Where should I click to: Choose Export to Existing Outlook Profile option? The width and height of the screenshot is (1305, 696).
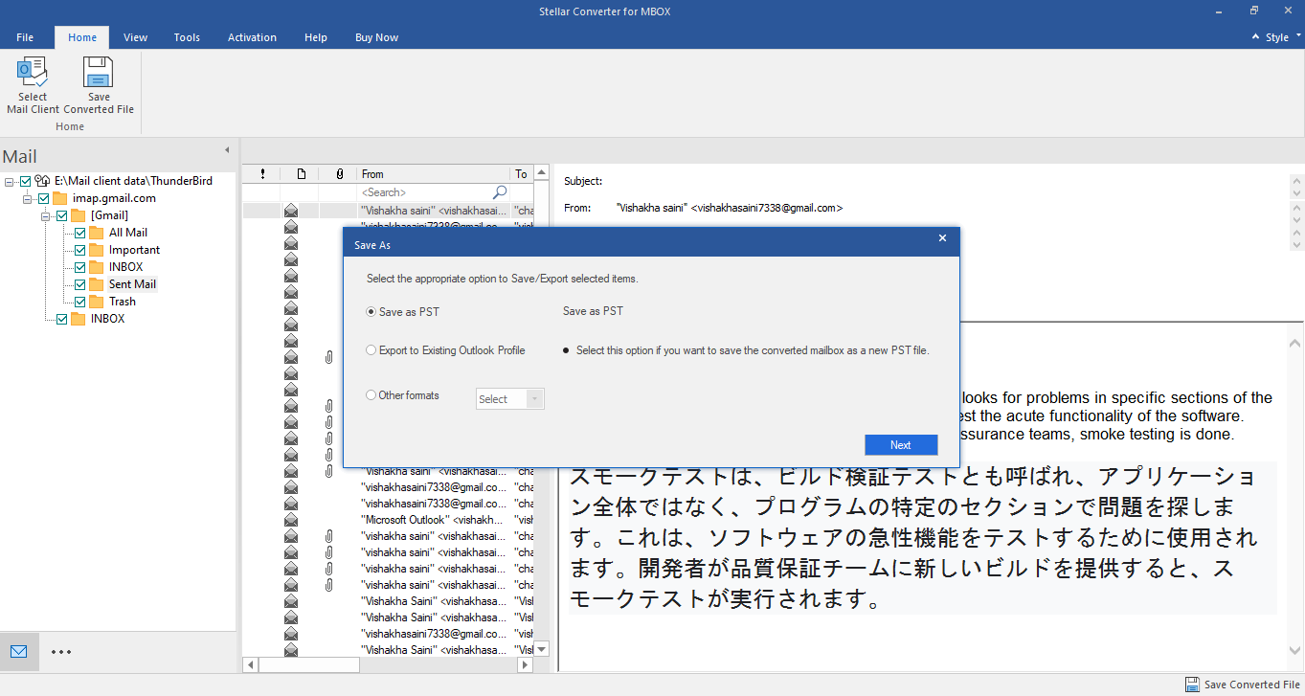pyautogui.click(x=371, y=350)
